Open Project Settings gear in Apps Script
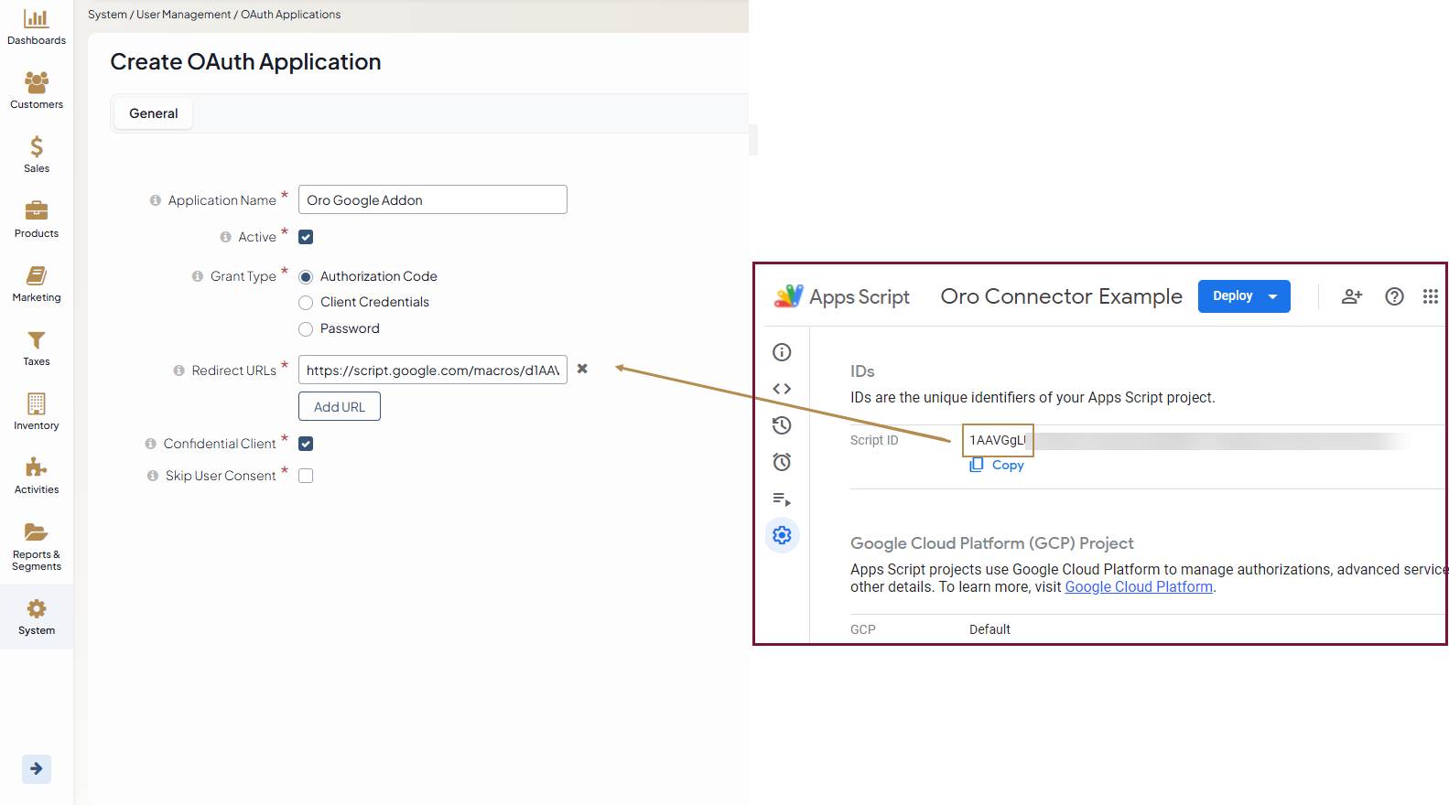This screenshot has width=1449, height=805. [782, 535]
